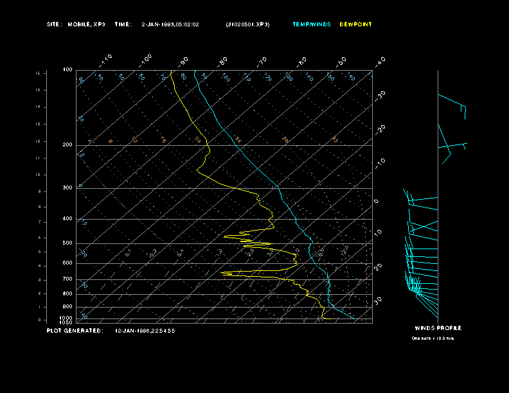This screenshot has width=509, height=393.
Task: Click the yellow DEWPOINT legend label
Action: tap(355, 24)
